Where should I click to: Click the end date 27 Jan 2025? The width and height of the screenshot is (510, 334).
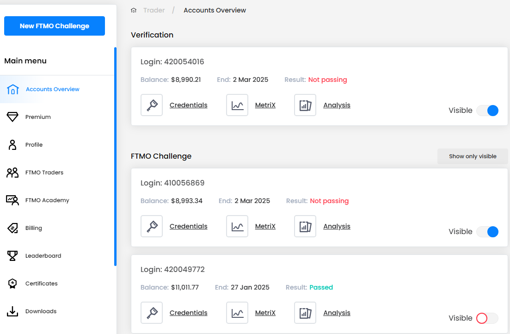(250, 287)
